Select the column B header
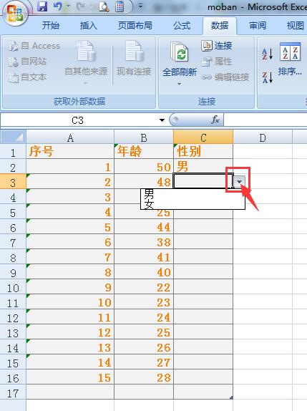The height and width of the screenshot is (411, 307). coord(144,137)
